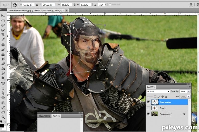Expand the toolbox double-arrow
Image resolution: width=199 pixels, height=132 pixels.
1,9
